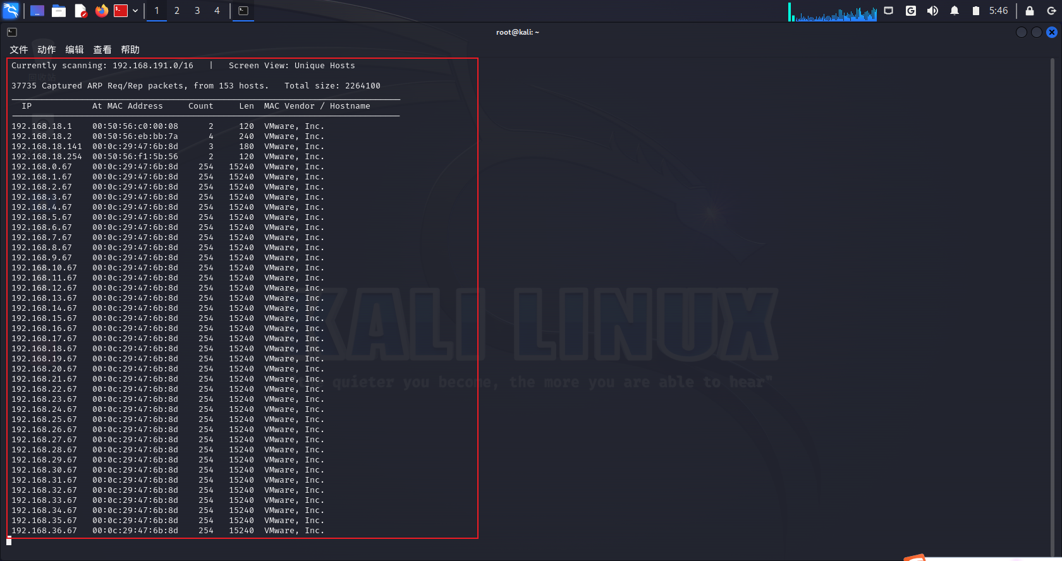The image size is (1062, 561).
Task: Click the IP 192.168.20.67 entry
Action: [x=44, y=369]
